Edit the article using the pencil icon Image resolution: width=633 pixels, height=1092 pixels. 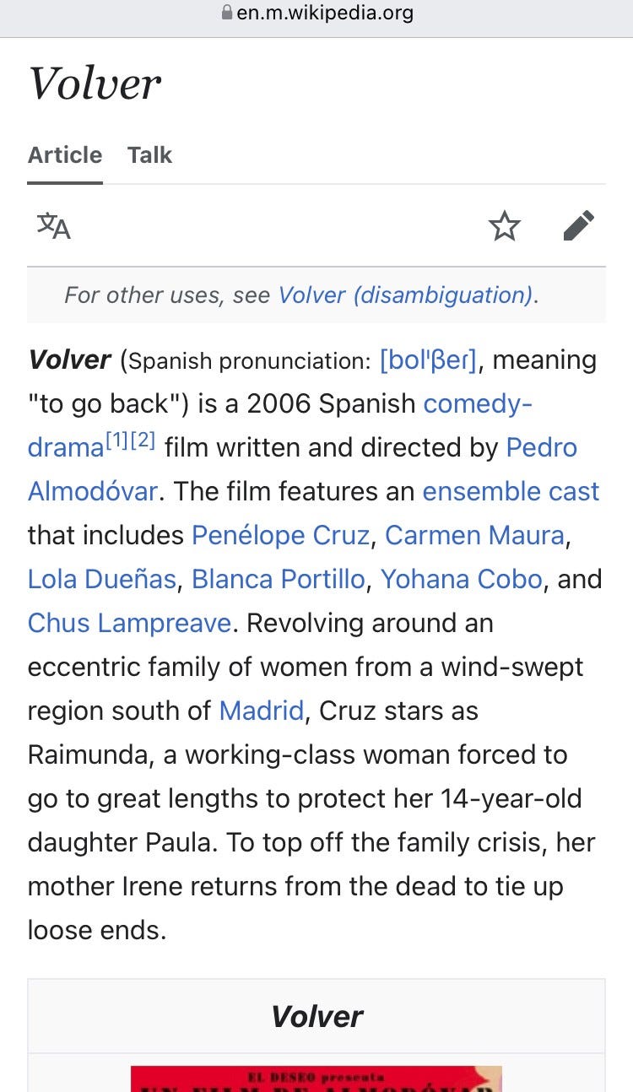(579, 226)
